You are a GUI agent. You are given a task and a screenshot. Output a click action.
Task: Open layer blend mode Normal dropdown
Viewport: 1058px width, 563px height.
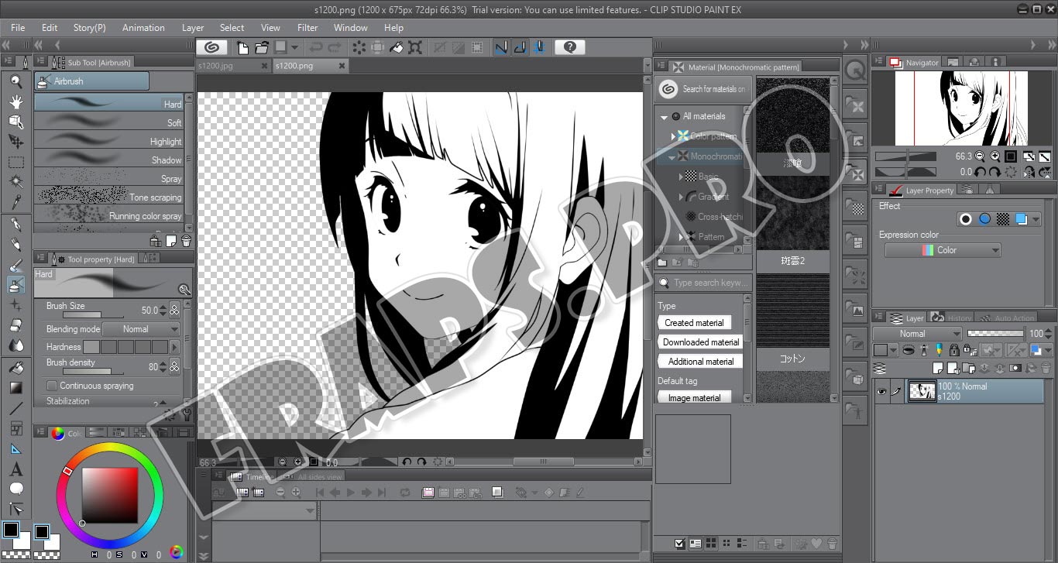pos(917,334)
